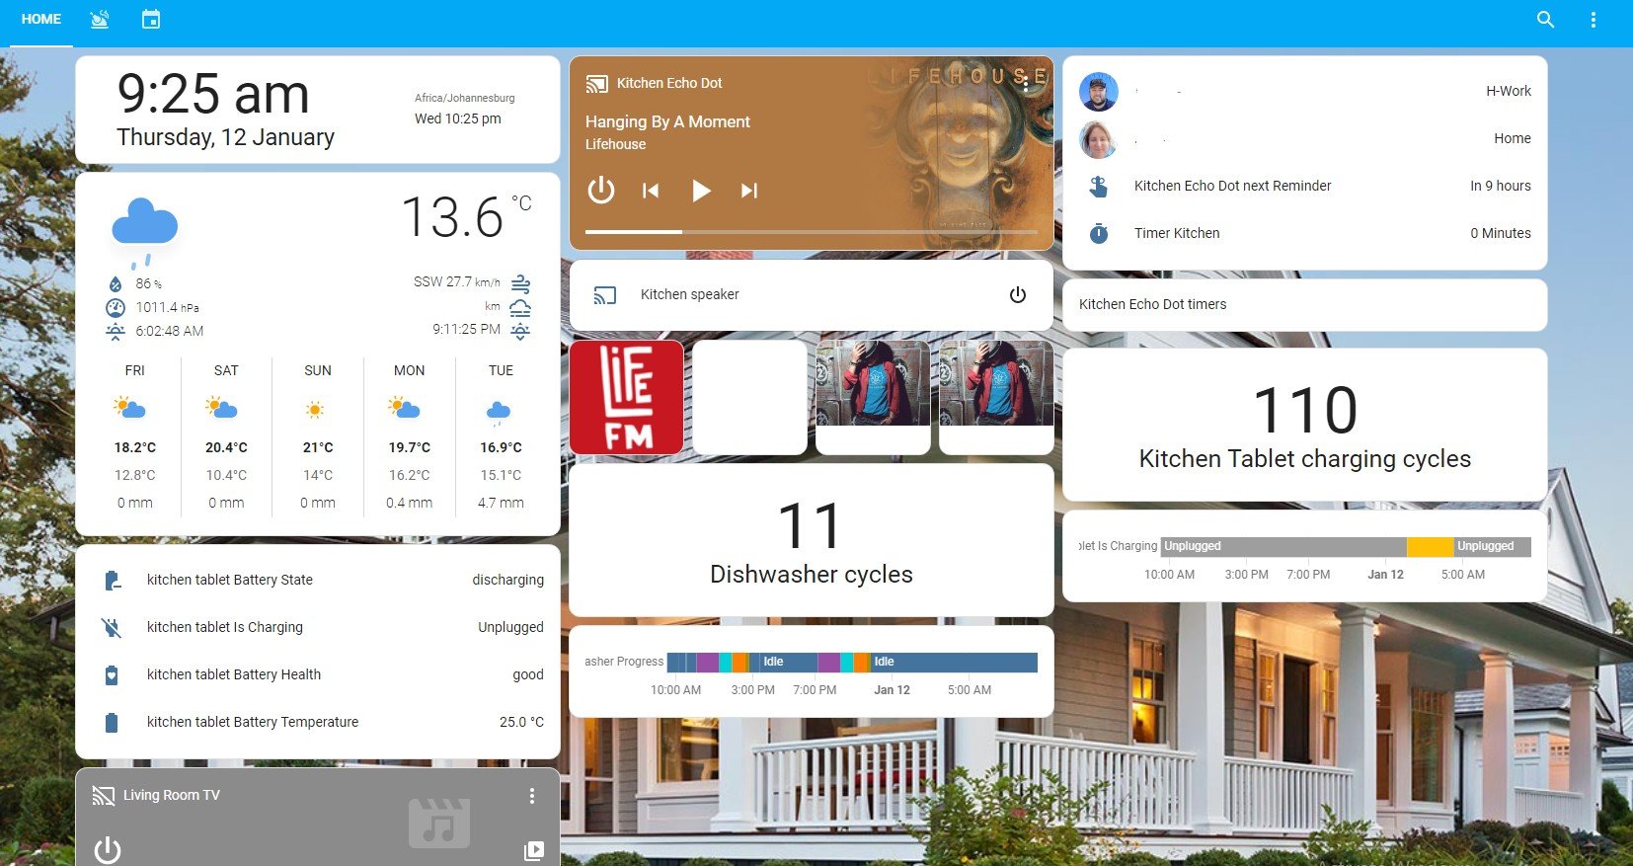The height and width of the screenshot is (866, 1633).
Task: Click the SAT forecast weather icon
Action: point(222,408)
